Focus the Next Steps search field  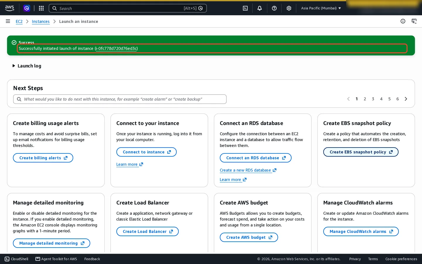(x=120, y=99)
